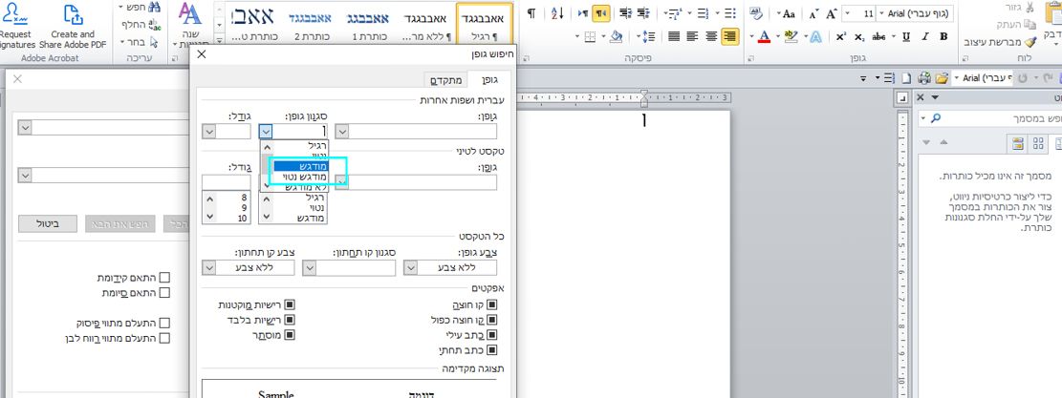Open the צבע גופן color dropdown
The height and width of the screenshot is (398, 1062).
tap(410, 267)
